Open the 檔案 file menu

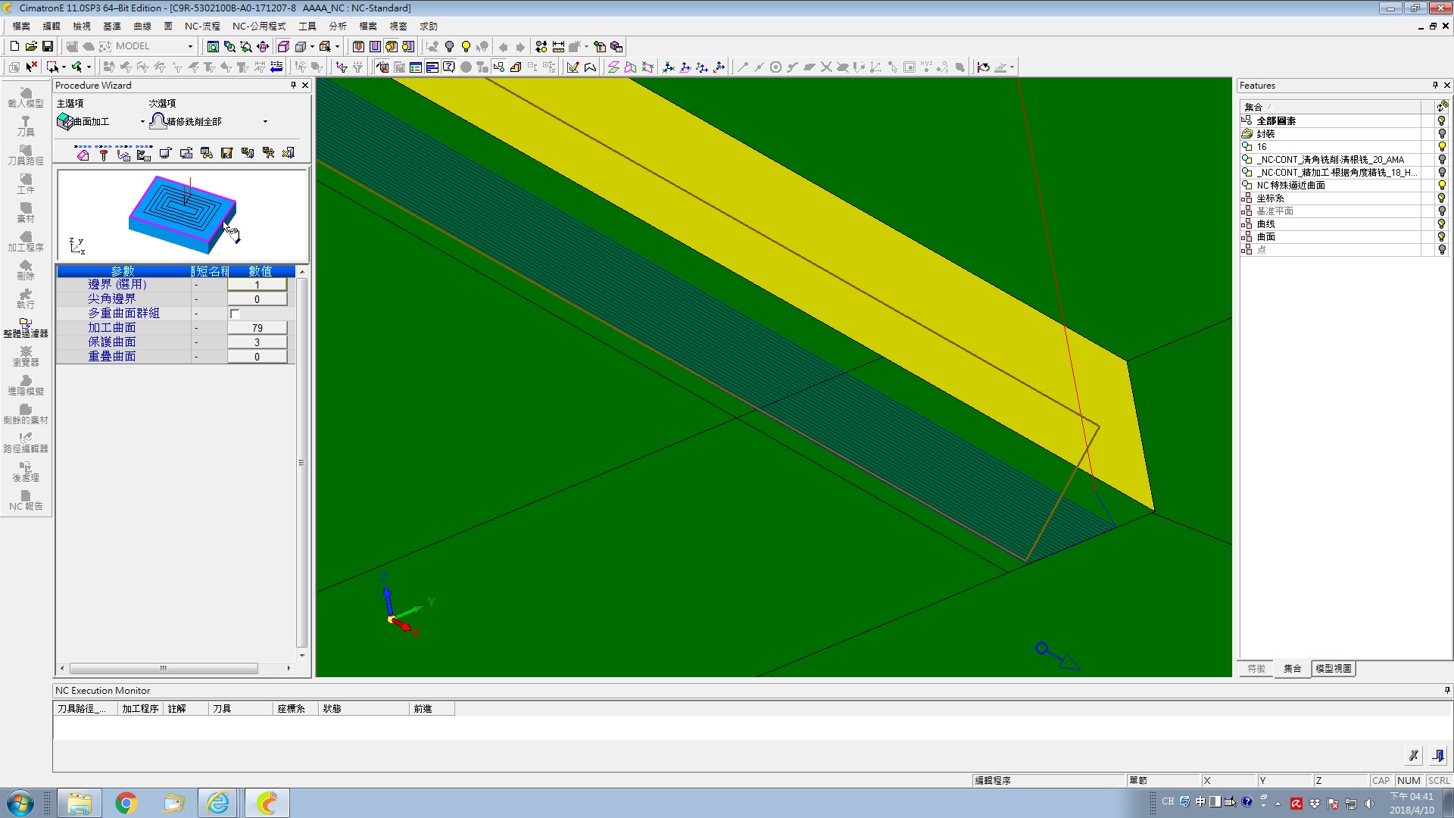[x=21, y=26]
